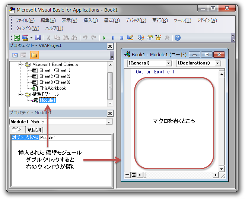Image resolution: width=245 pixels, height=199 pixels.
Task: Open the (Declarations) procedure dropdown
Action: tap(218, 63)
